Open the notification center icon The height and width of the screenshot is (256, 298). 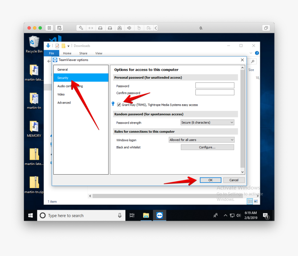(x=266, y=216)
